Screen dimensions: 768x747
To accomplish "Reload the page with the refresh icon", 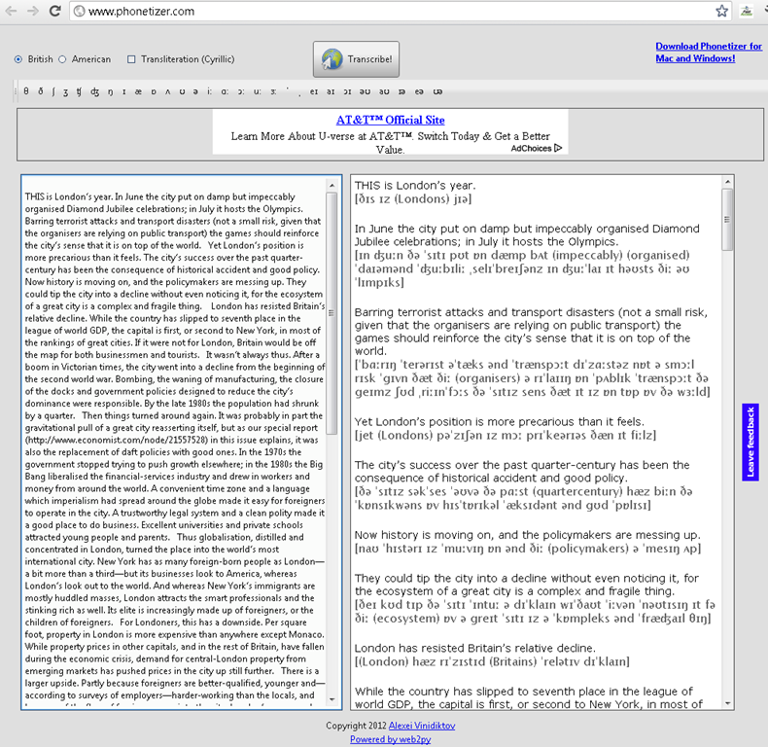I will pyautogui.click(x=56, y=11).
